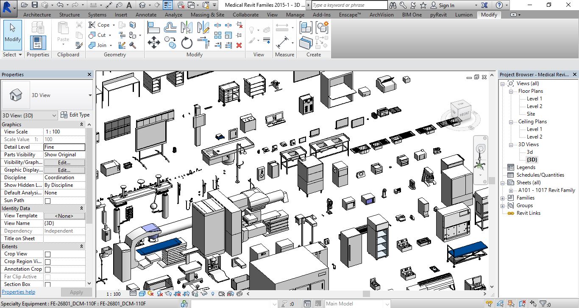Open the 3D View {3D} dropdown
This screenshot has width=579, height=308.
(54, 115)
